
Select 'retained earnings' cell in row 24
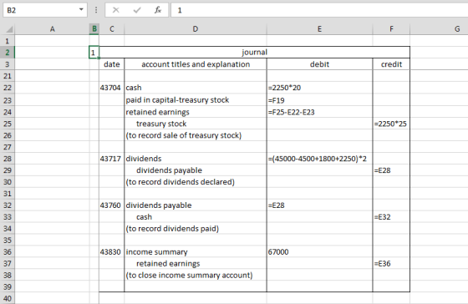tap(196, 112)
